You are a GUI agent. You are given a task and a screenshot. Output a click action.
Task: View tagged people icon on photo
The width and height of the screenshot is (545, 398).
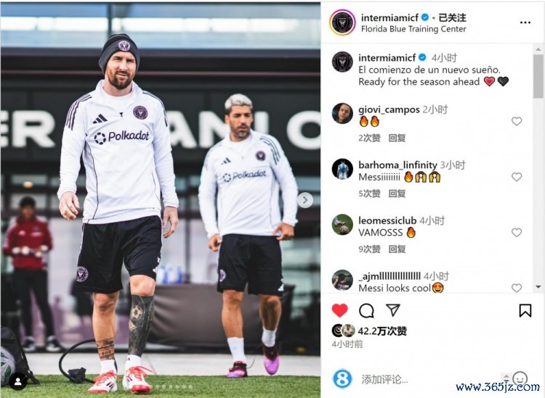click(17, 382)
